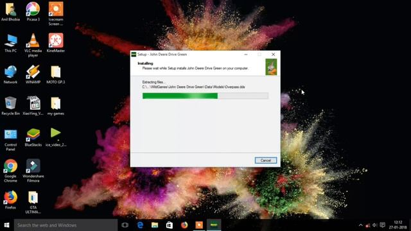The height and width of the screenshot is (231, 411).
Task: Open KineMaster desktop icon
Action: tap(56, 44)
